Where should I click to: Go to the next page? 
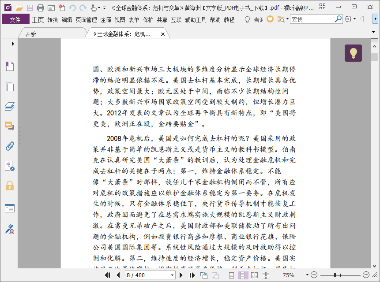pos(181,275)
